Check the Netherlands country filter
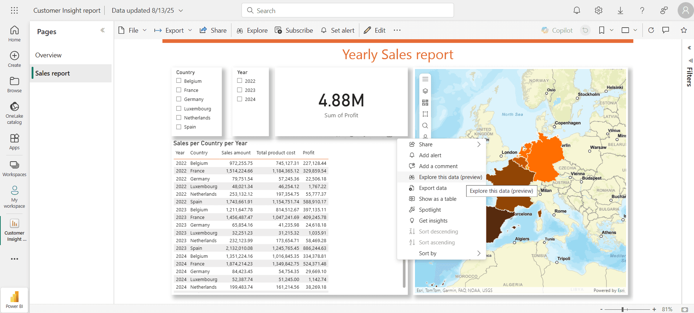The height and width of the screenshot is (313, 694). click(x=179, y=117)
